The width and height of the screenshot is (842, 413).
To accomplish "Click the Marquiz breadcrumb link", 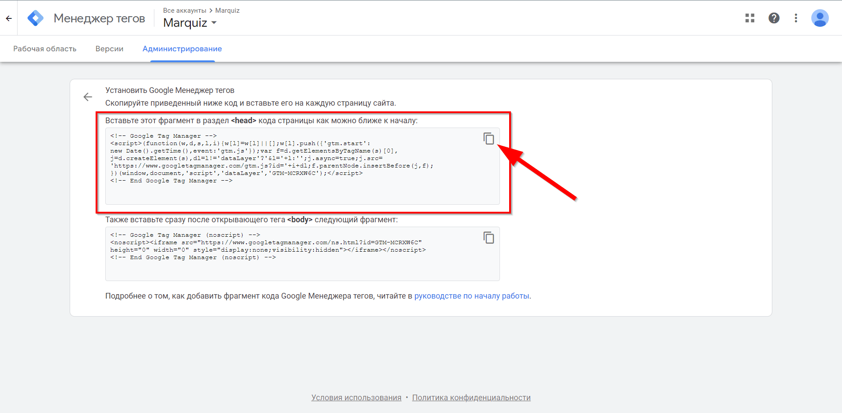I will tap(227, 11).
